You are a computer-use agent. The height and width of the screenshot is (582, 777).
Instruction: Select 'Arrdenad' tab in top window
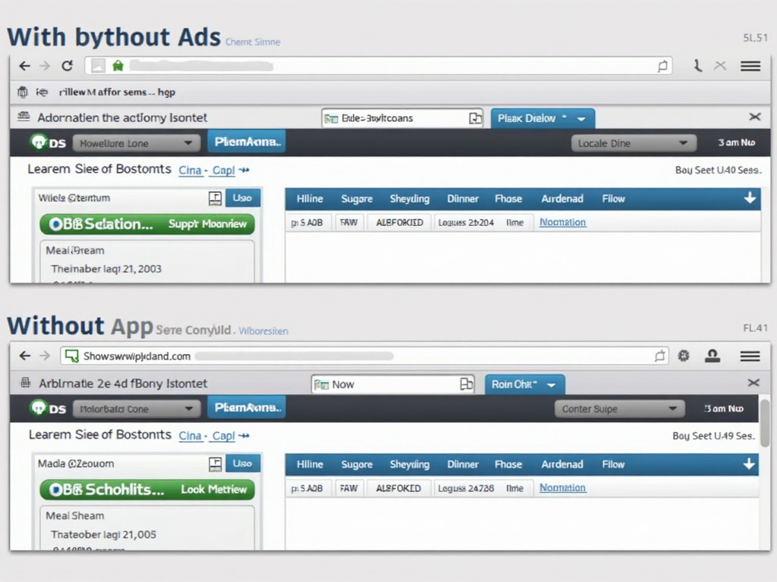click(562, 199)
